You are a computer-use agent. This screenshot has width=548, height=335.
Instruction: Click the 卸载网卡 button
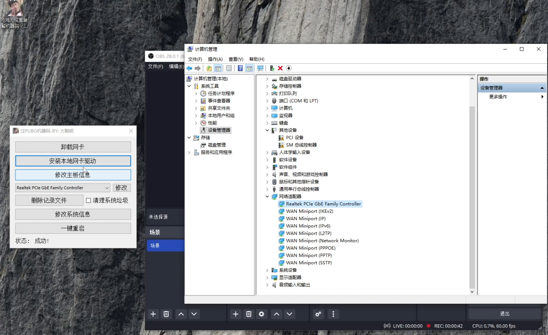(73, 147)
